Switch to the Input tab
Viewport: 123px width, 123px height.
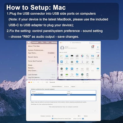[x=73, y=86]
